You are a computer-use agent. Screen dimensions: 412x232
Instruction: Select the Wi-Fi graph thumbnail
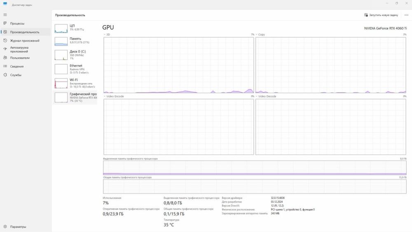61,83
